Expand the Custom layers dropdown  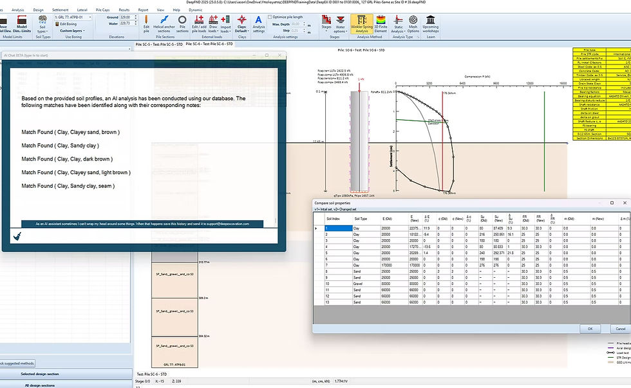point(72,31)
